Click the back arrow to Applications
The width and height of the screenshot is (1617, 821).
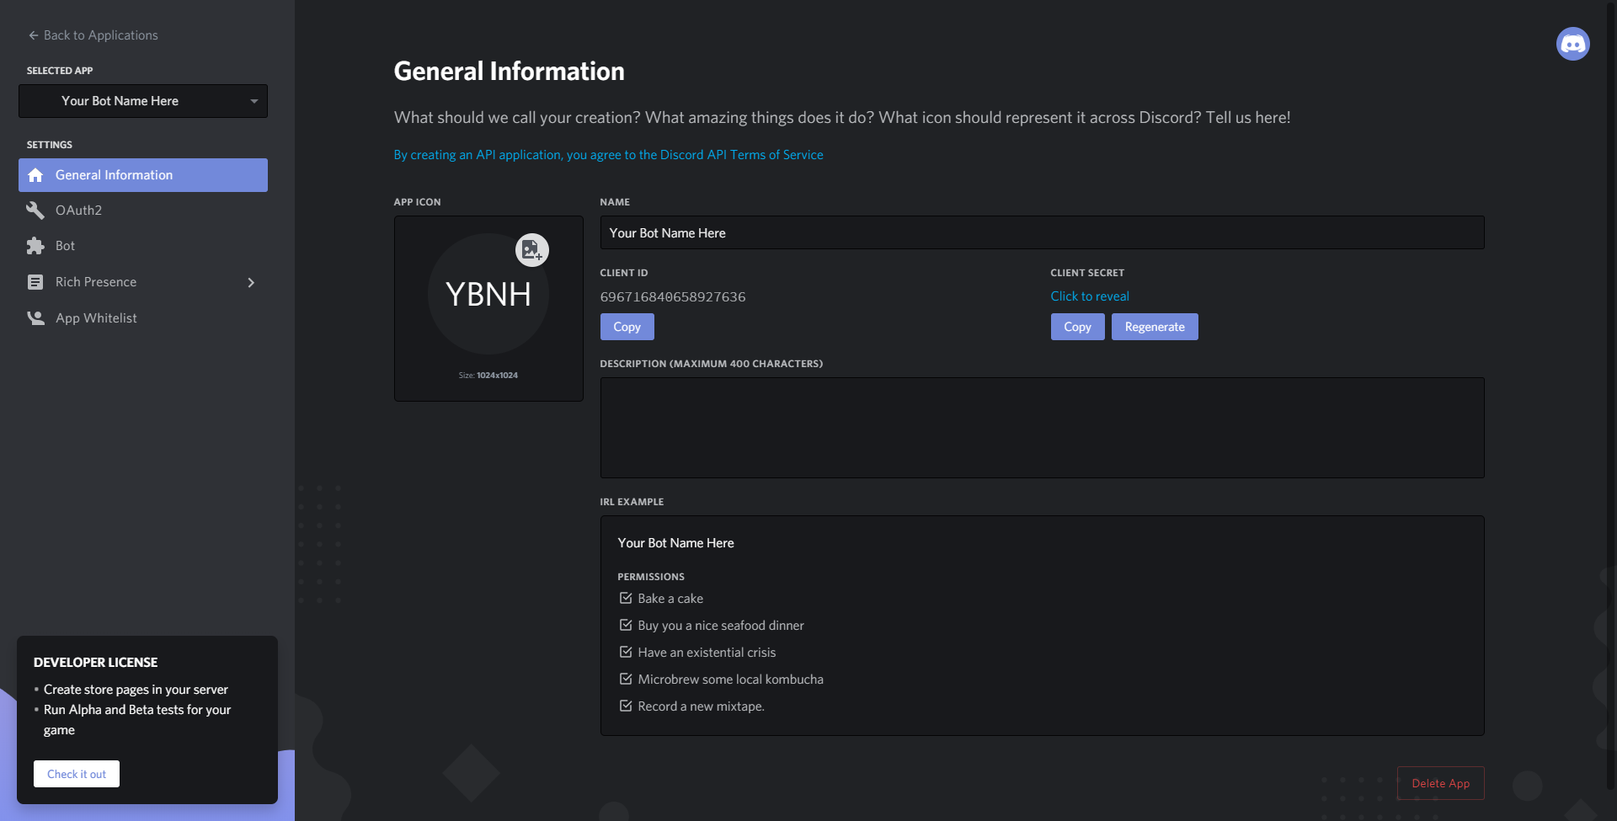coord(34,35)
